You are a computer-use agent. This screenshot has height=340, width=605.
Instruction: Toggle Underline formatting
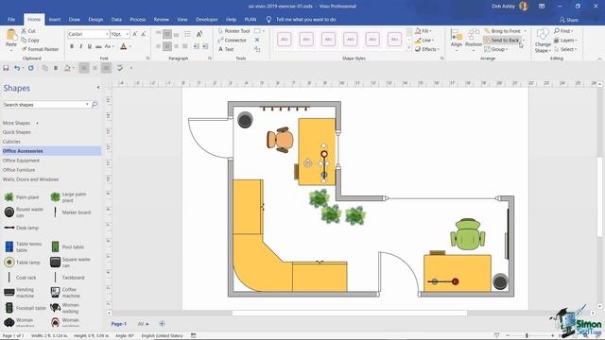click(x=90, y=46)
